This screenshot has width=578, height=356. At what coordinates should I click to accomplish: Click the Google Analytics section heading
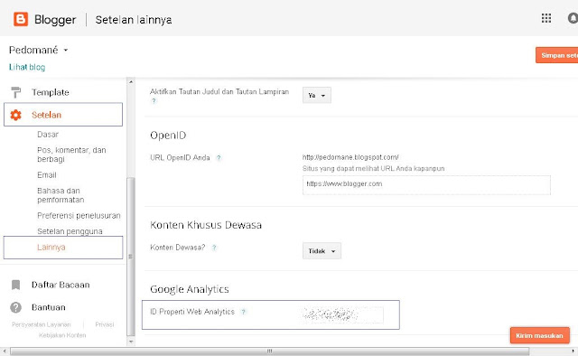[x=190, y=289]
